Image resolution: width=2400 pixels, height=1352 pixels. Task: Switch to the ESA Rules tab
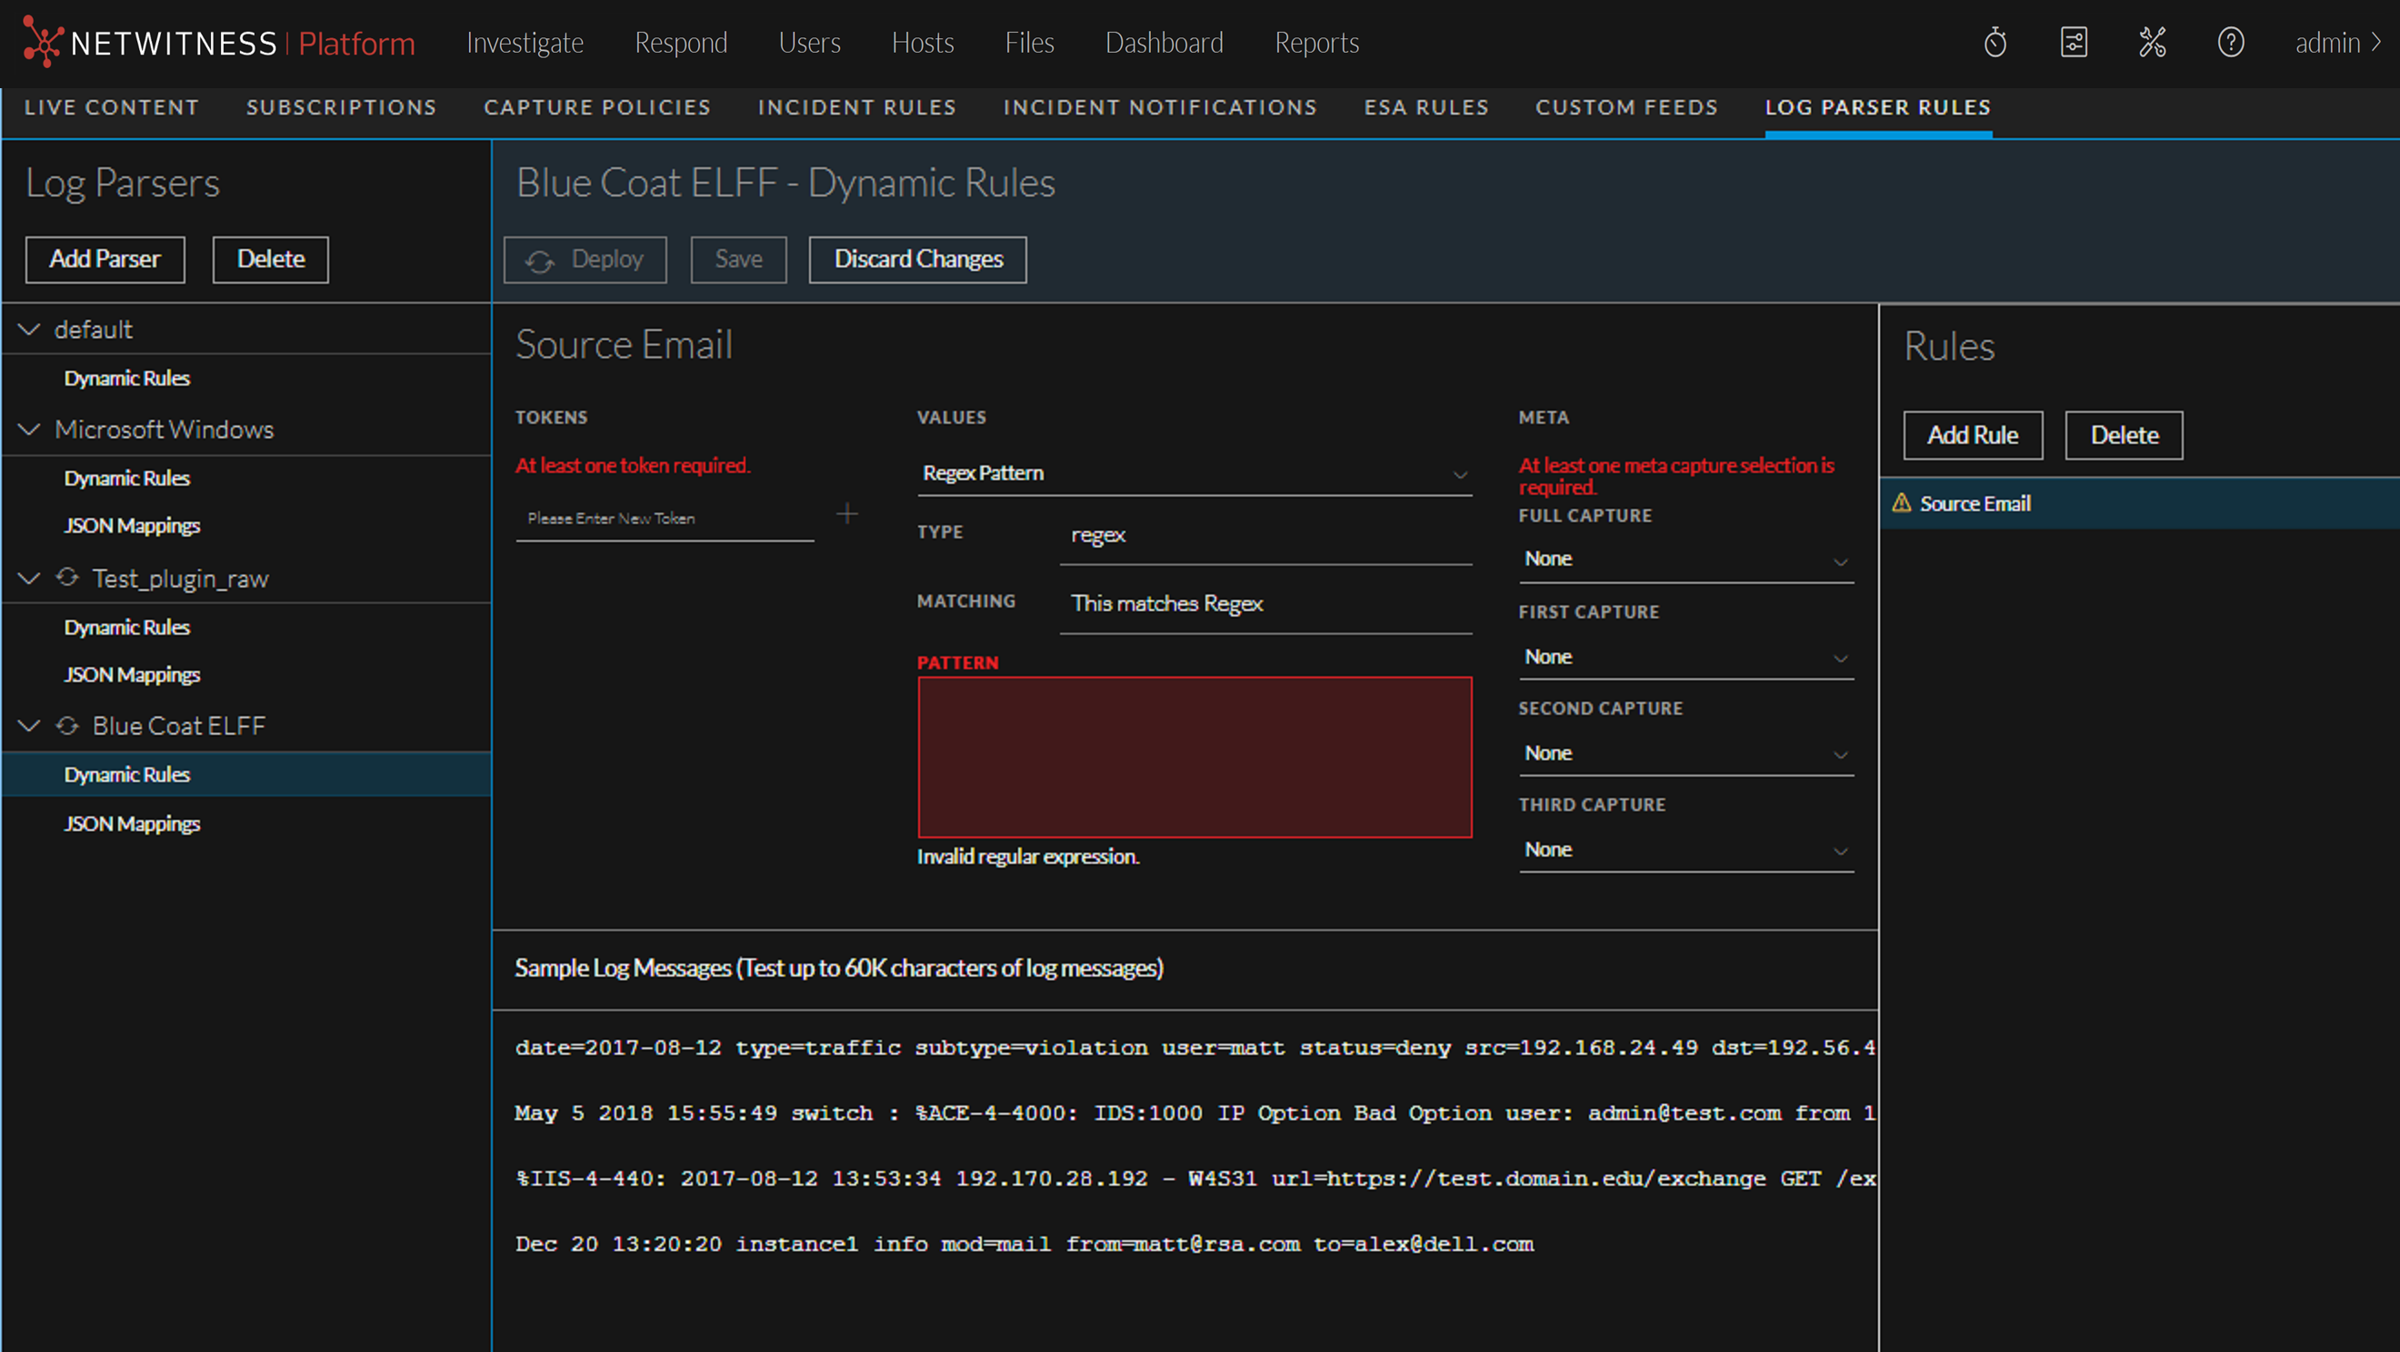(x=1425, y=107)
